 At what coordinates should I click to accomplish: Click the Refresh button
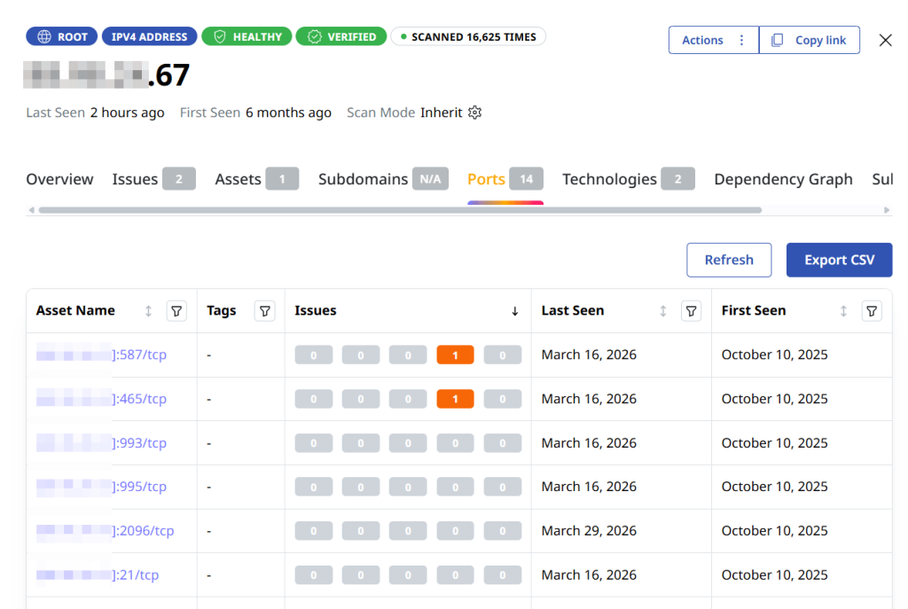729,260
